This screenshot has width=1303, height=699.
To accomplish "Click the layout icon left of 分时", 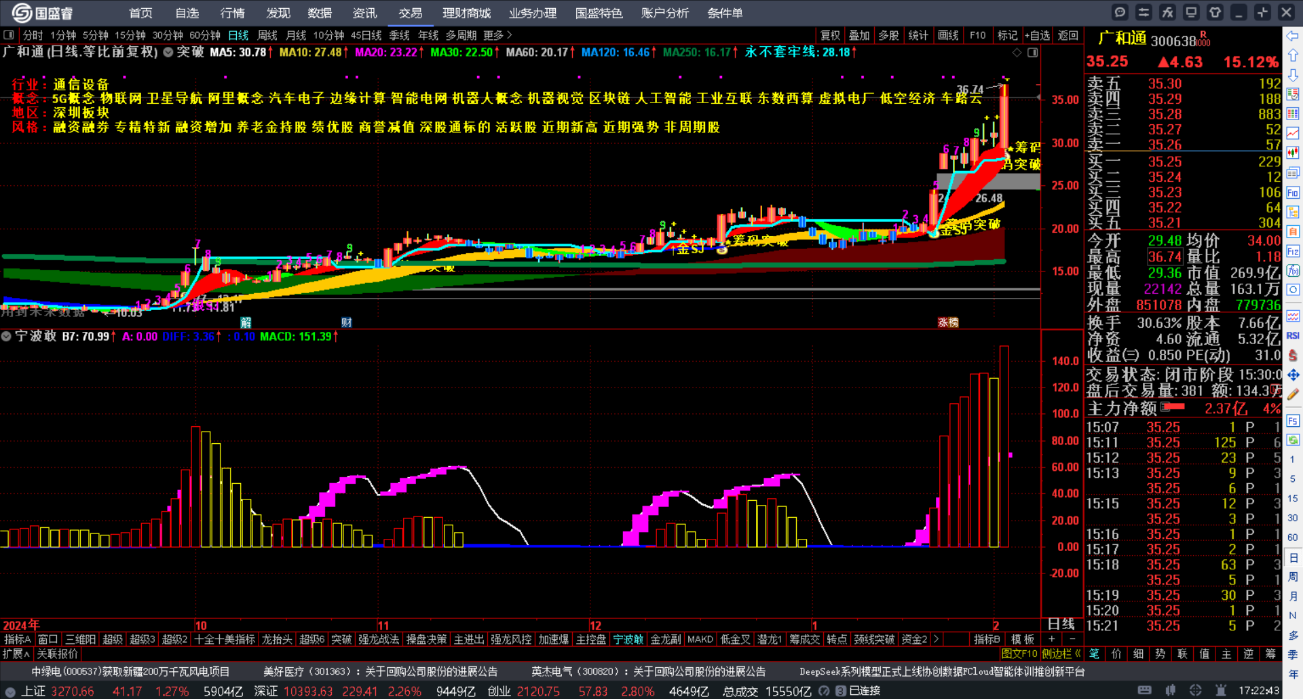I will click(9, 35).
